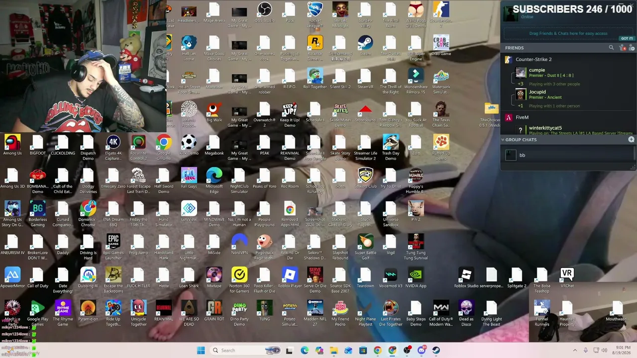This screenshot has height=358, width=637.
Task: Create a new Steam group chat
Action: 631,140
